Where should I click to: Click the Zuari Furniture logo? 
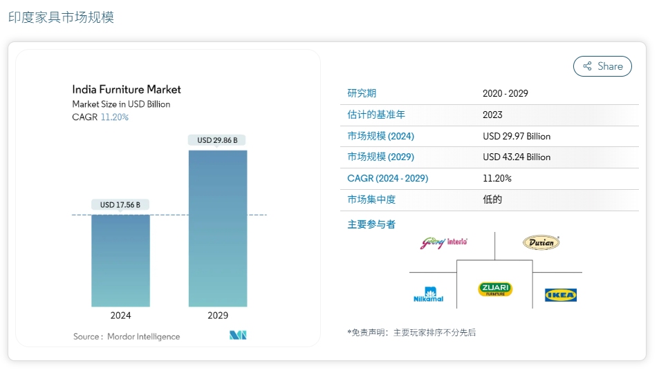click(x=494, y=289)
